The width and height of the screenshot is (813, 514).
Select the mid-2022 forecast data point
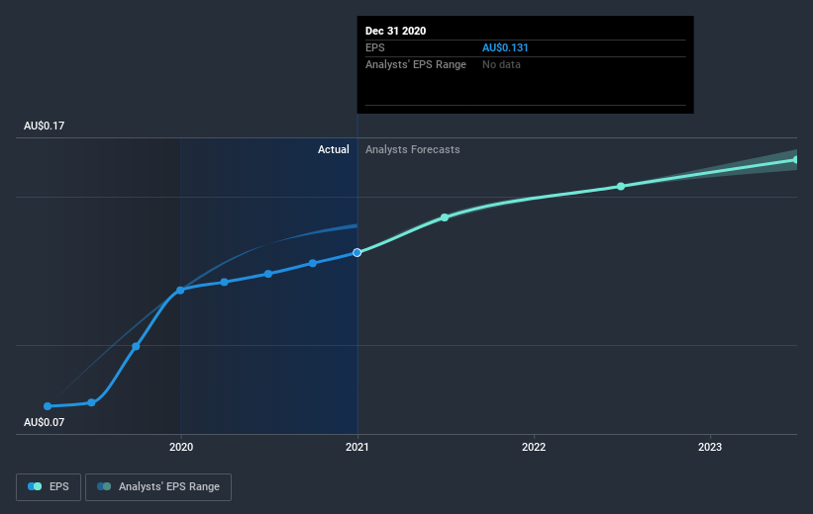tap(621, 187)
